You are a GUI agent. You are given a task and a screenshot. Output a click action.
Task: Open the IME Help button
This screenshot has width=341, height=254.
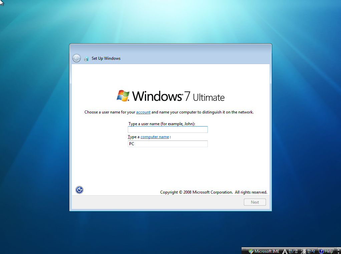326,251
